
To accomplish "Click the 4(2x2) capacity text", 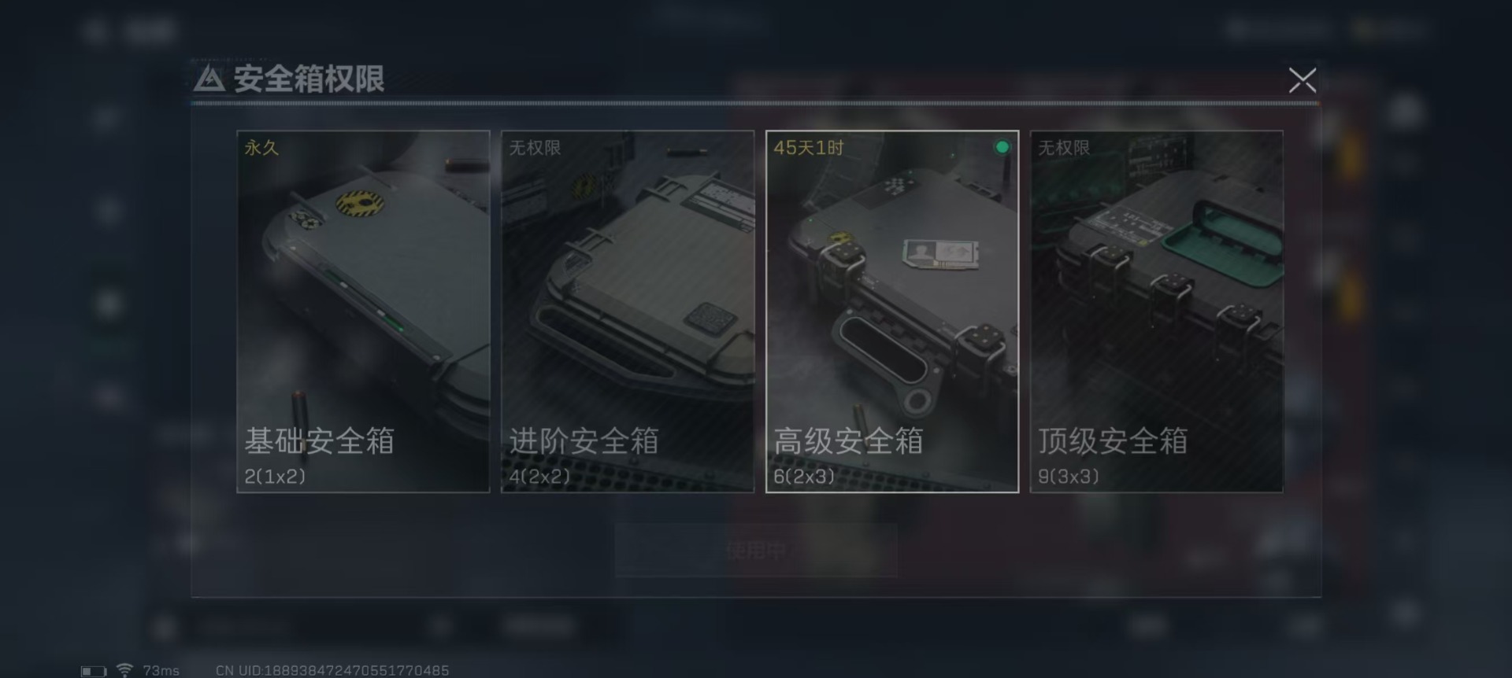I will pyautogui.click(x=539, y=476).
